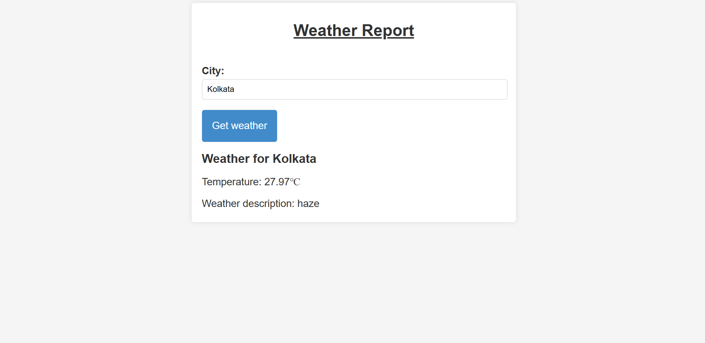The width and height of the screenshot is (705, 343).
Task: Click the Temperature: 27.97°C text
Action: coord(251,182)
